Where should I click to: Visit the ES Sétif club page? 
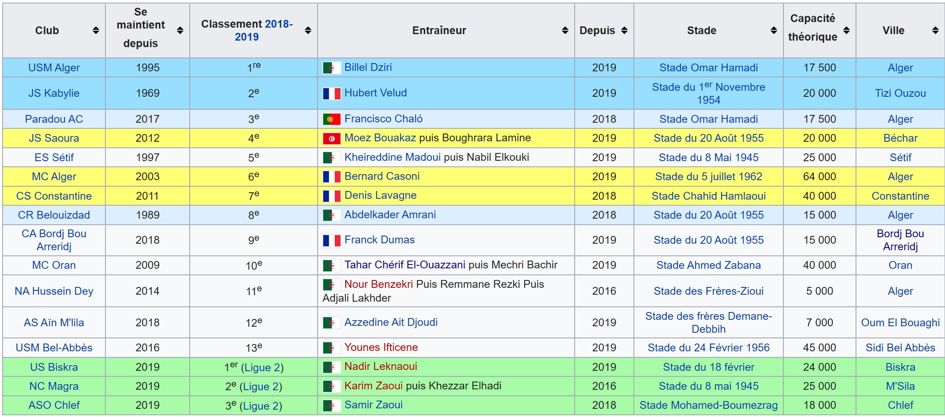click(x=54, y=158)
